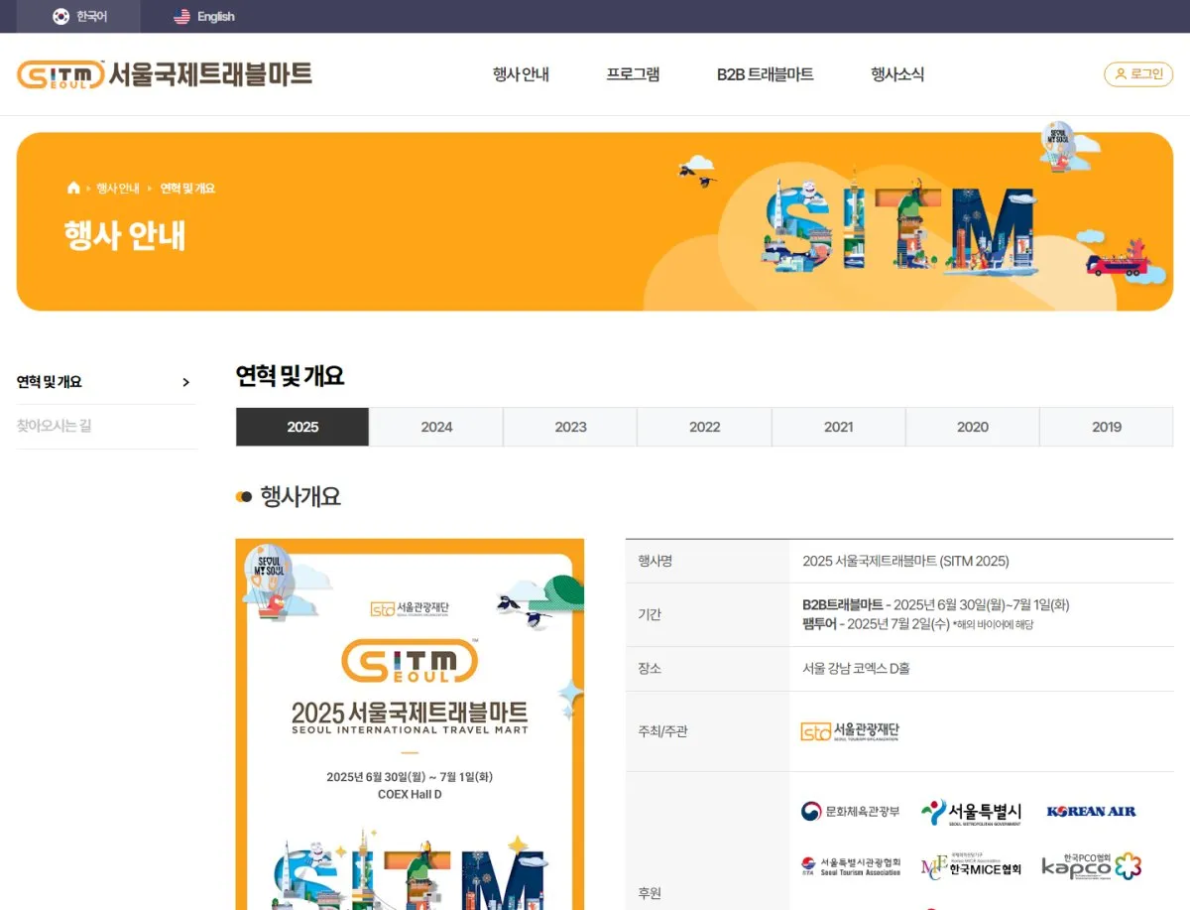1190x910 pixels.
Task: Go to 행사 안내 breadcrumb link
Action: 117,188
